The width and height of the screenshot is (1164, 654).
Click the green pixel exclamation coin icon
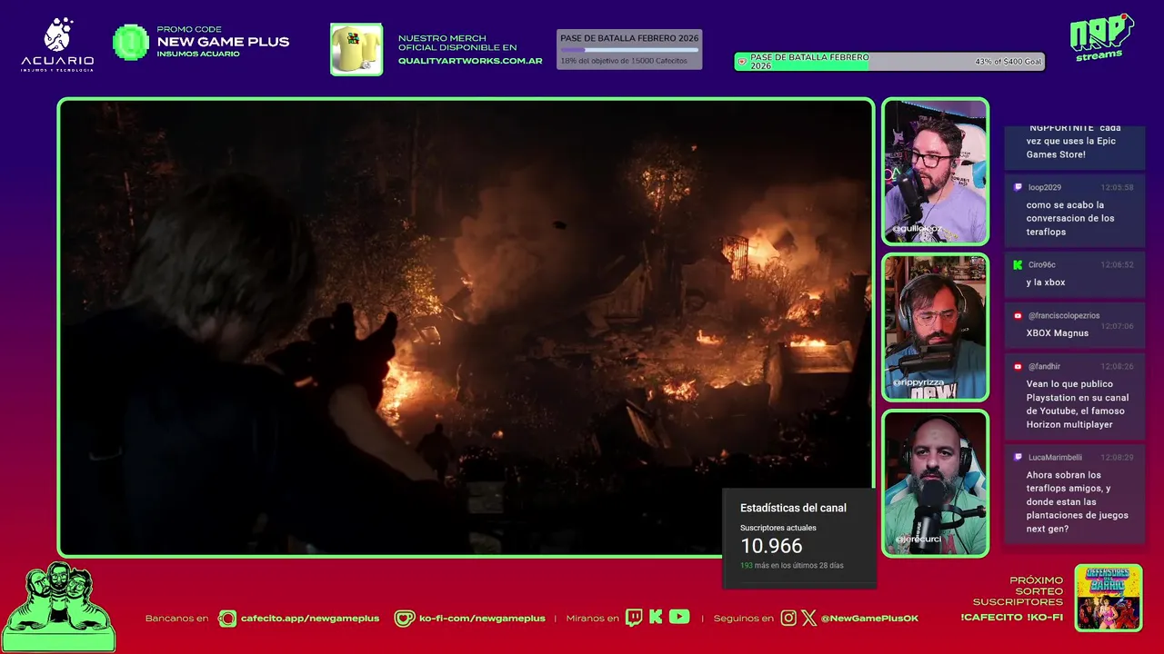click(130, 42)
